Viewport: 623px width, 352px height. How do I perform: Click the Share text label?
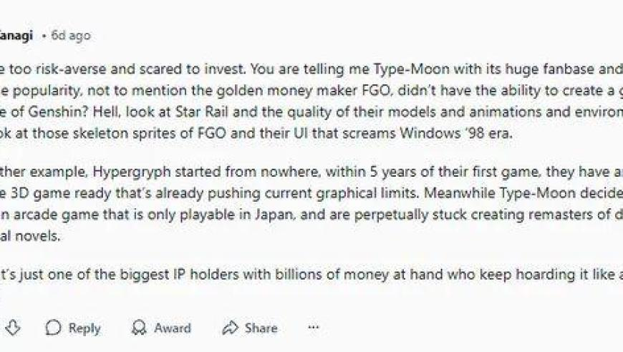pos(261,328)
